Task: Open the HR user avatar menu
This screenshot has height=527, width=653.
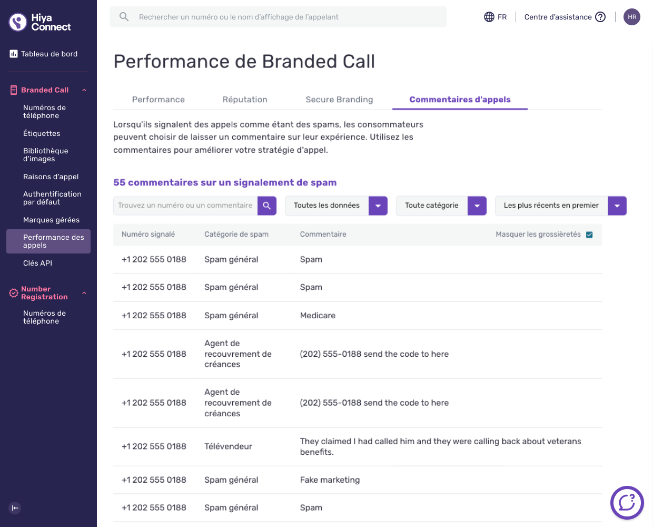Action: click(632, 17)
